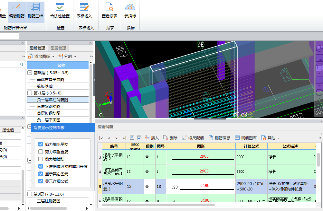Open the 表格输入 table input tool
This screenshot has width=323, height=211.
pyautogui.click(x=84, y=11)
